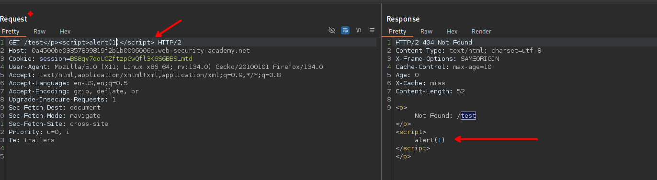657x180 pixels.
Task: Click the Priority header line
Action: point(39,132)
